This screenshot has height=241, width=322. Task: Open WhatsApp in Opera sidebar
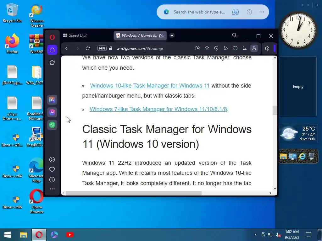pos(52,125)
